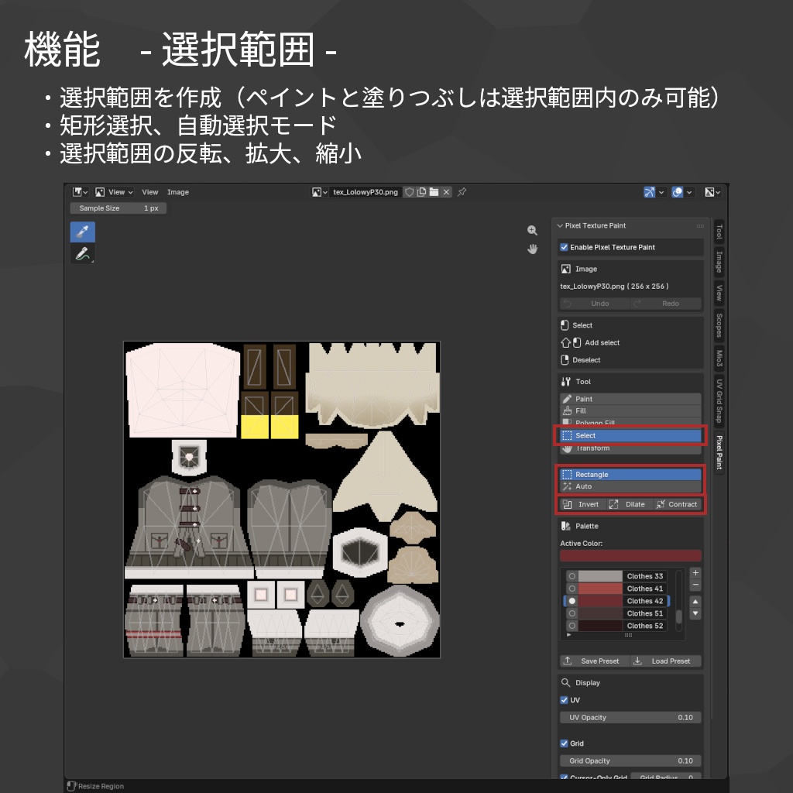The image size is (793, 793).
Task: Pin the image with the pin icon
Action: coord(462,192)
